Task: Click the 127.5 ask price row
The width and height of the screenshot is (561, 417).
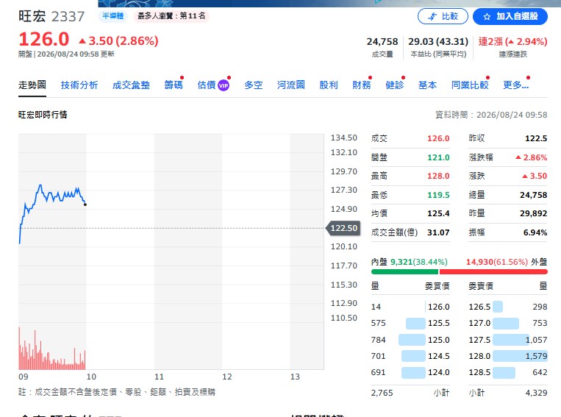Action: pos(508,340)
